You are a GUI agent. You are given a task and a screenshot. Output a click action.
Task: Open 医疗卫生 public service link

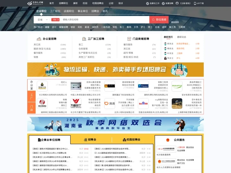pyautogui.click(x=181, y=163)
